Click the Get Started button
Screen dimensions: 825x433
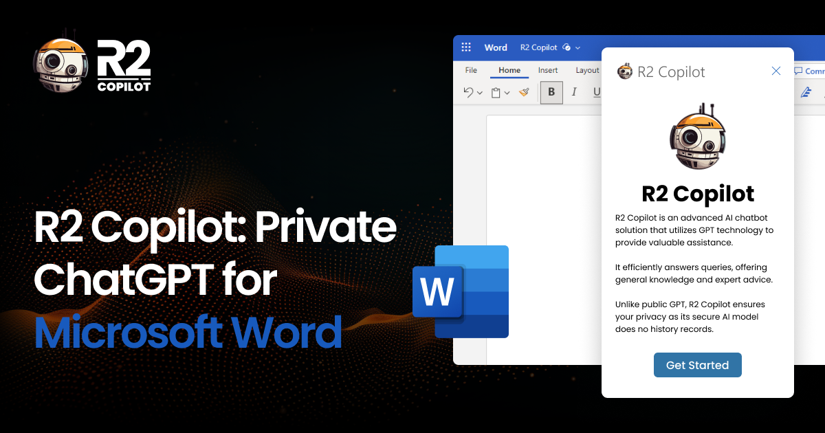(697, 364)
